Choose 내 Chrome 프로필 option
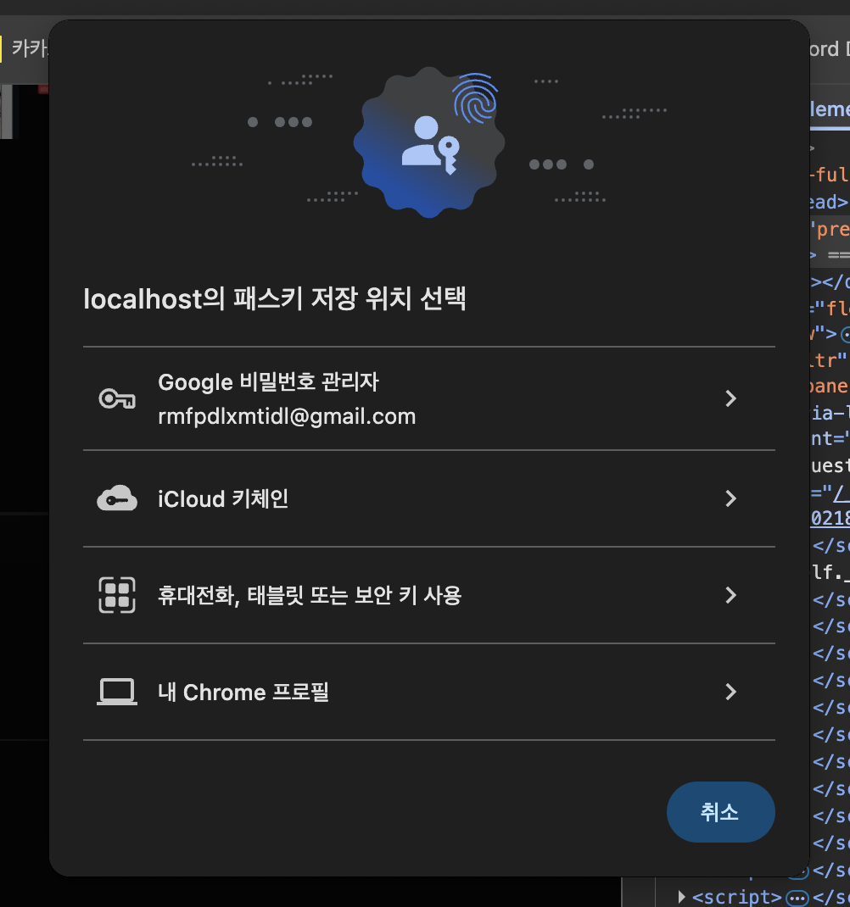Image resolution: width=850 pixels, height=907 pixels. pos(429,692)
